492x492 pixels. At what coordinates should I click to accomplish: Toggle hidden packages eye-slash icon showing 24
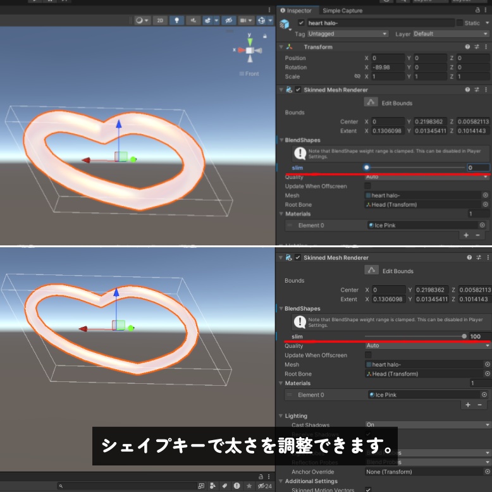click(264, 486)
